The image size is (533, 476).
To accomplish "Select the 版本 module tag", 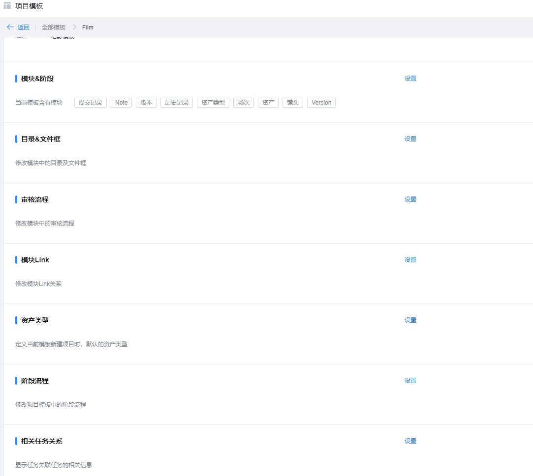I will [146, 103].
